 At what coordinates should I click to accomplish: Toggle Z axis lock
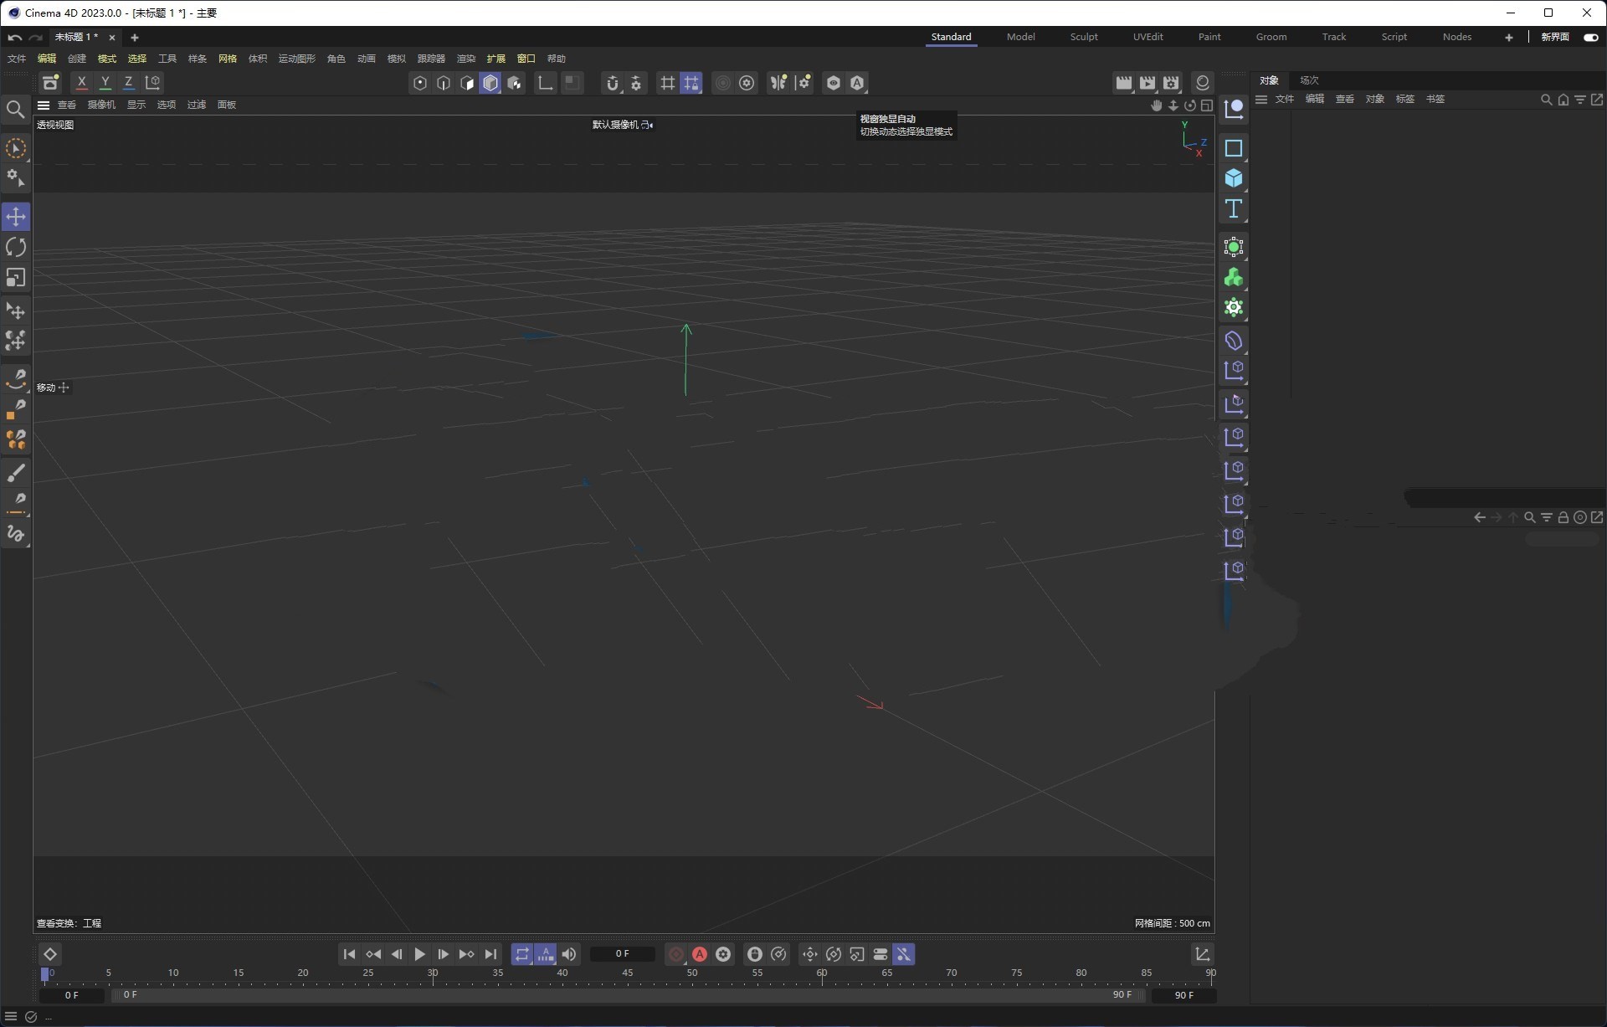coord(128,83)
